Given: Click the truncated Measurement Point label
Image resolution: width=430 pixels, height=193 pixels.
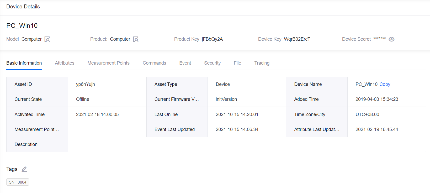Looking at the screenshot, I should coord(37,129).
